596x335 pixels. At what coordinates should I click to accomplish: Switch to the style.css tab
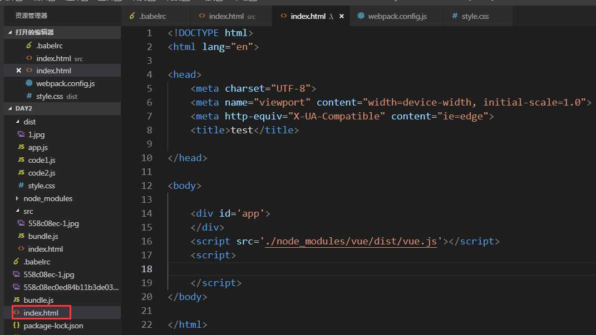click(x=475, y=16)
